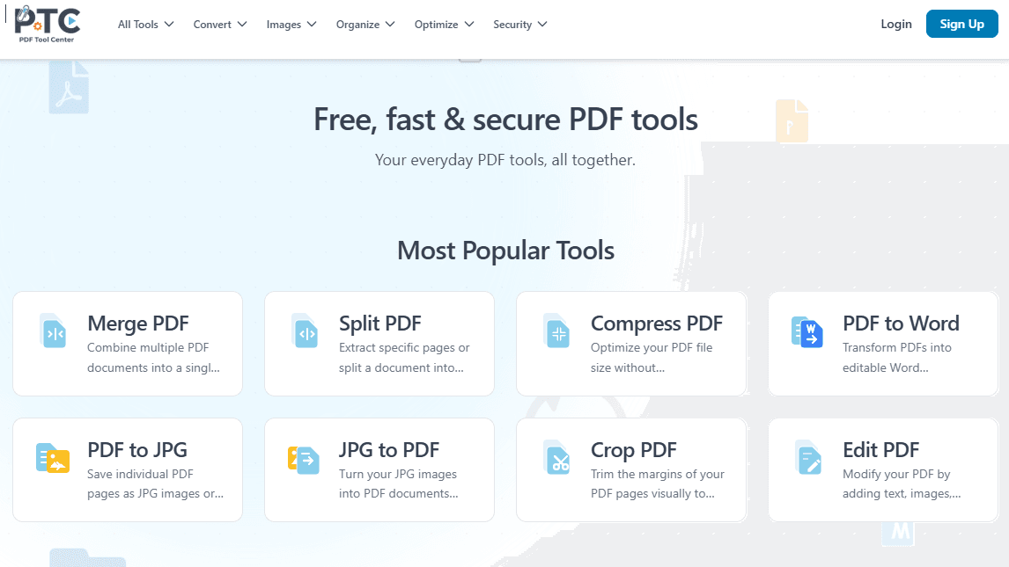
Task: Click the JPG to PDF icon
Action: tap(304, 460)
